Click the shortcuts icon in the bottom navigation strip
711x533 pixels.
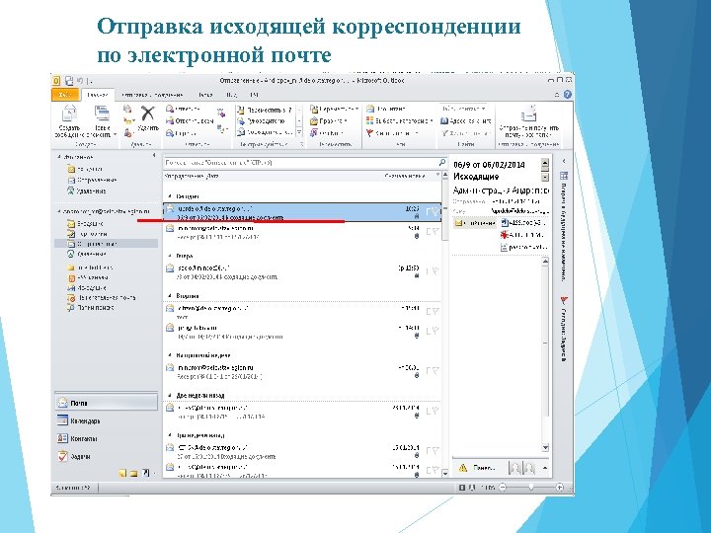145,473
